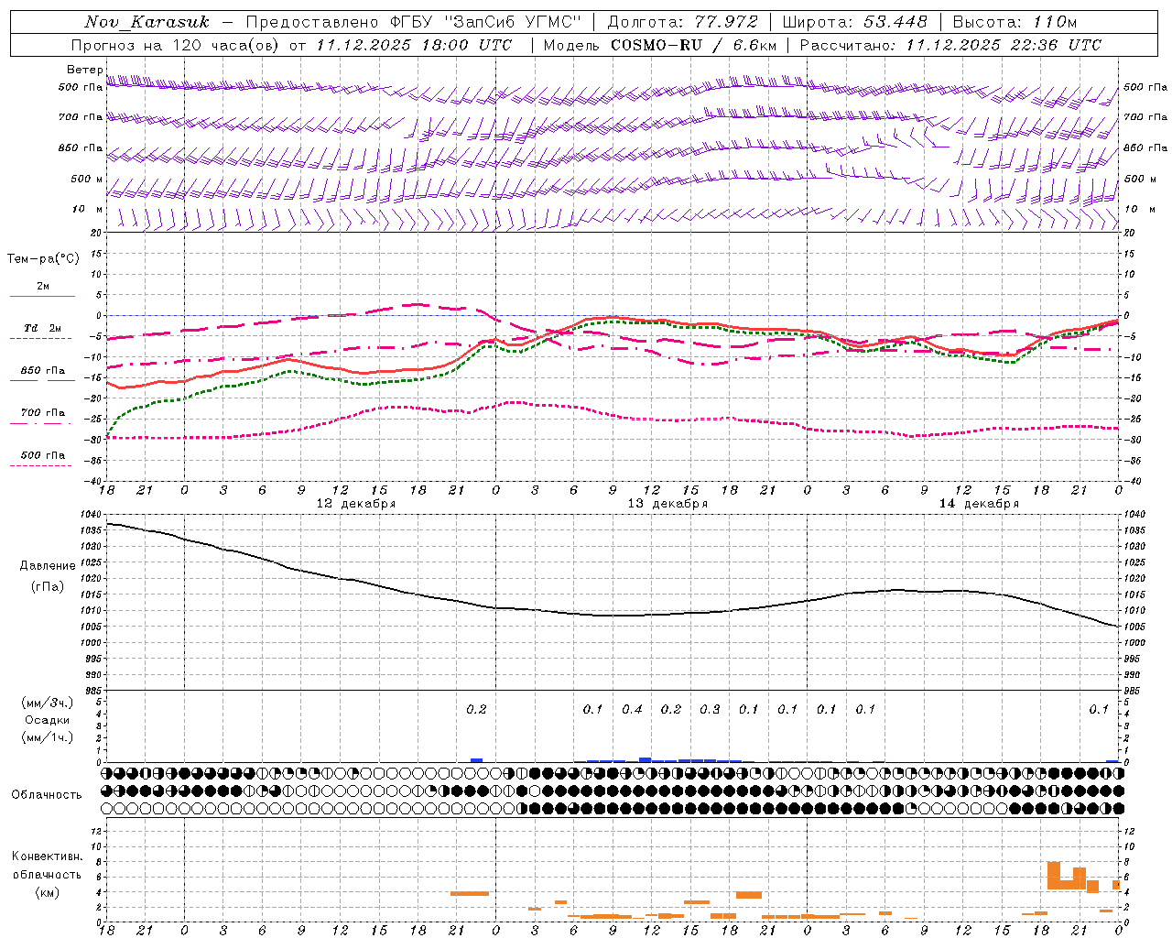Click the (мм/1ч.) precipitation unit label
Viewport: 1172px width, 938px height.
48,737
